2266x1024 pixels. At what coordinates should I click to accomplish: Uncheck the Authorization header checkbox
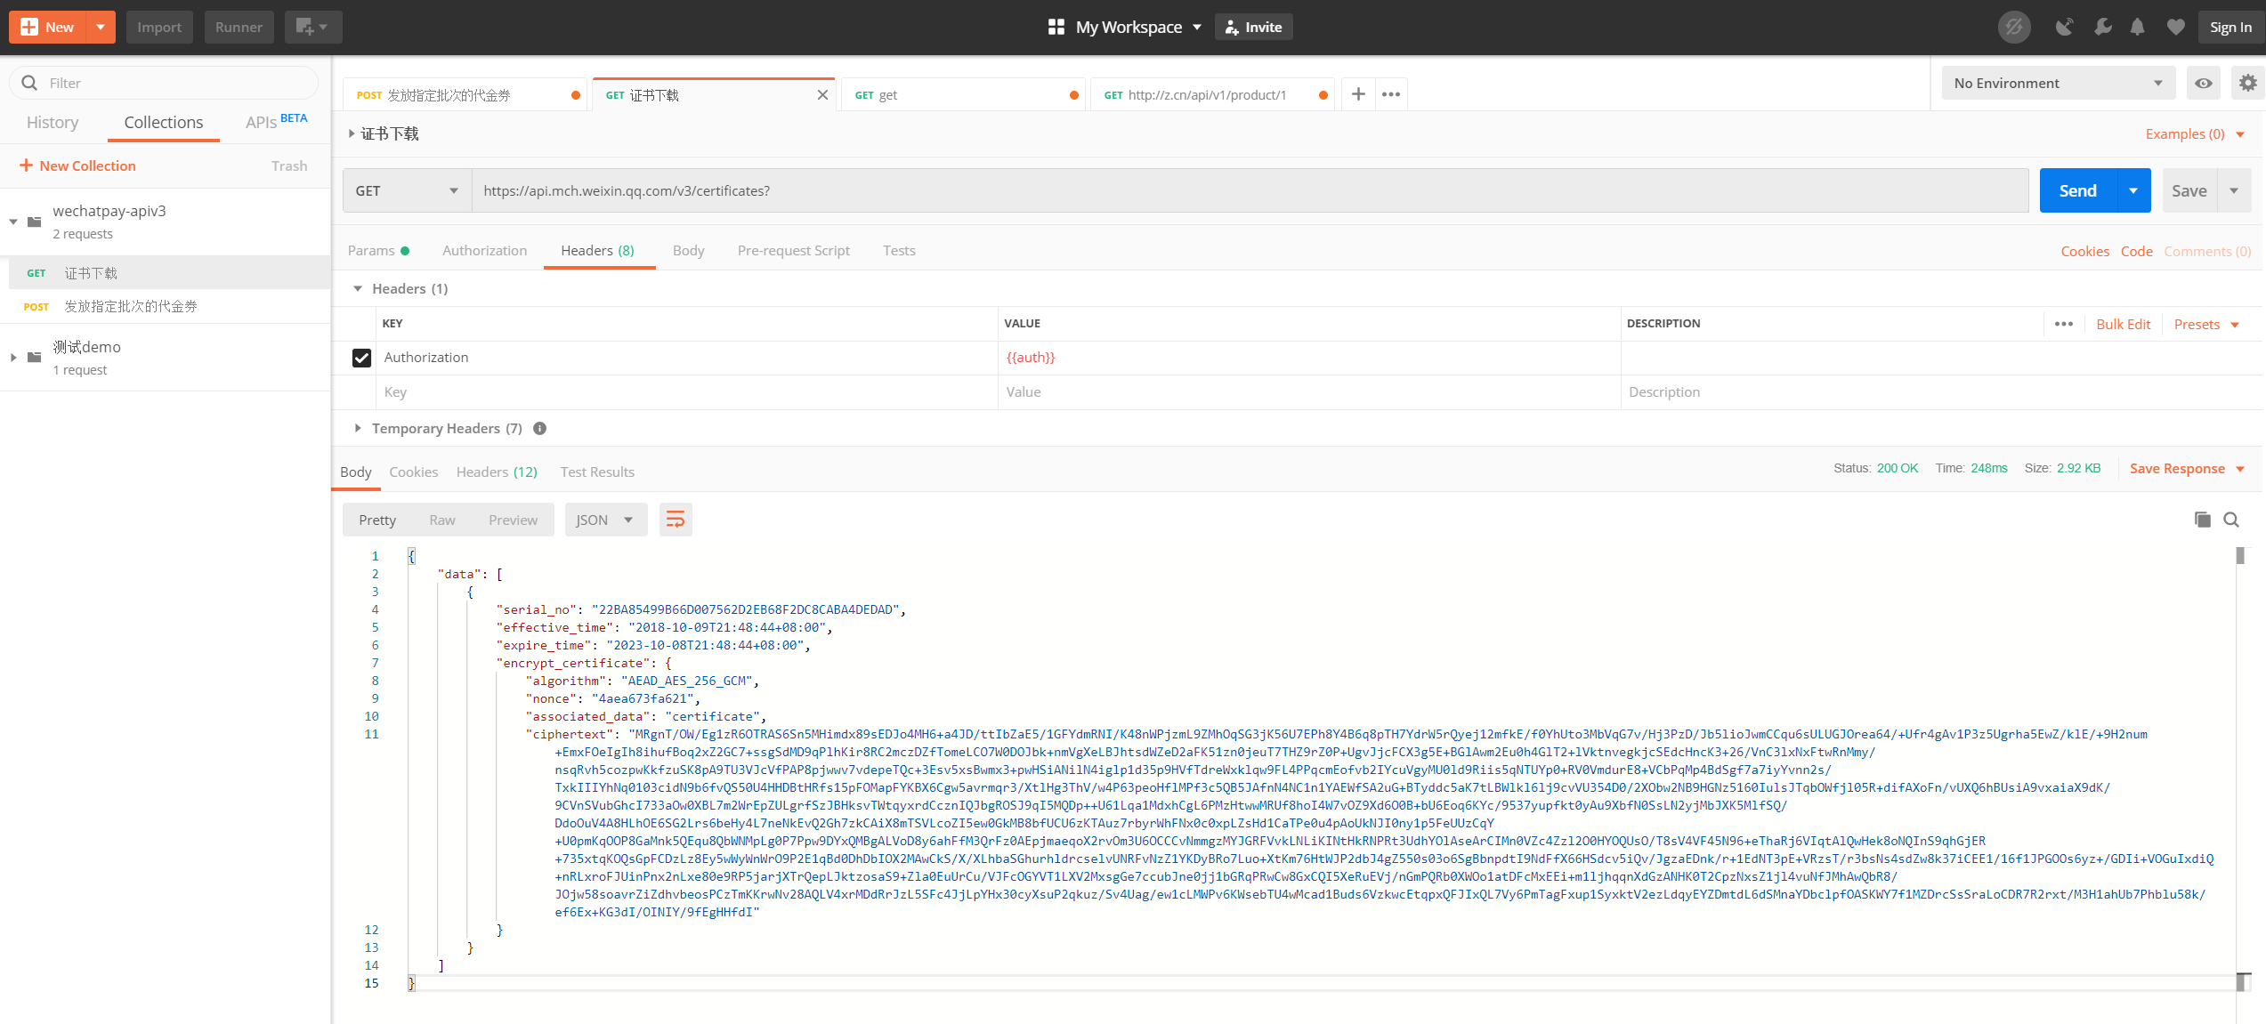coord(361,358)
